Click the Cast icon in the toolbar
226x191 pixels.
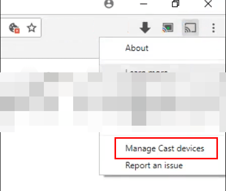click(x=190, y=28)
